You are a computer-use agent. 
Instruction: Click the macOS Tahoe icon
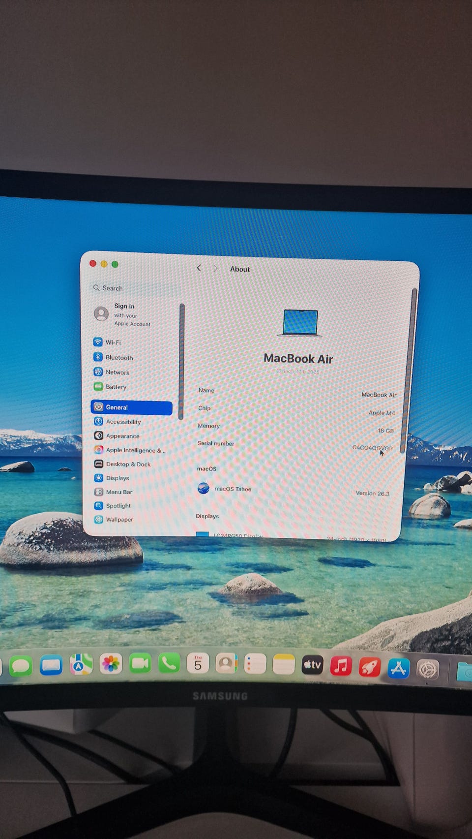pyautogui.click(x=204, y=488)
